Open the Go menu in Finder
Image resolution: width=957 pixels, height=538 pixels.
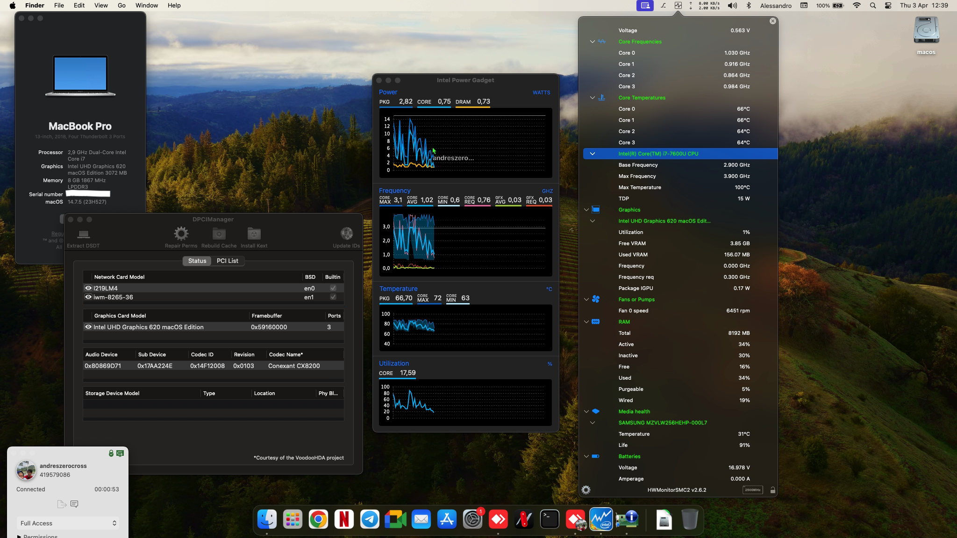point(121,5)
